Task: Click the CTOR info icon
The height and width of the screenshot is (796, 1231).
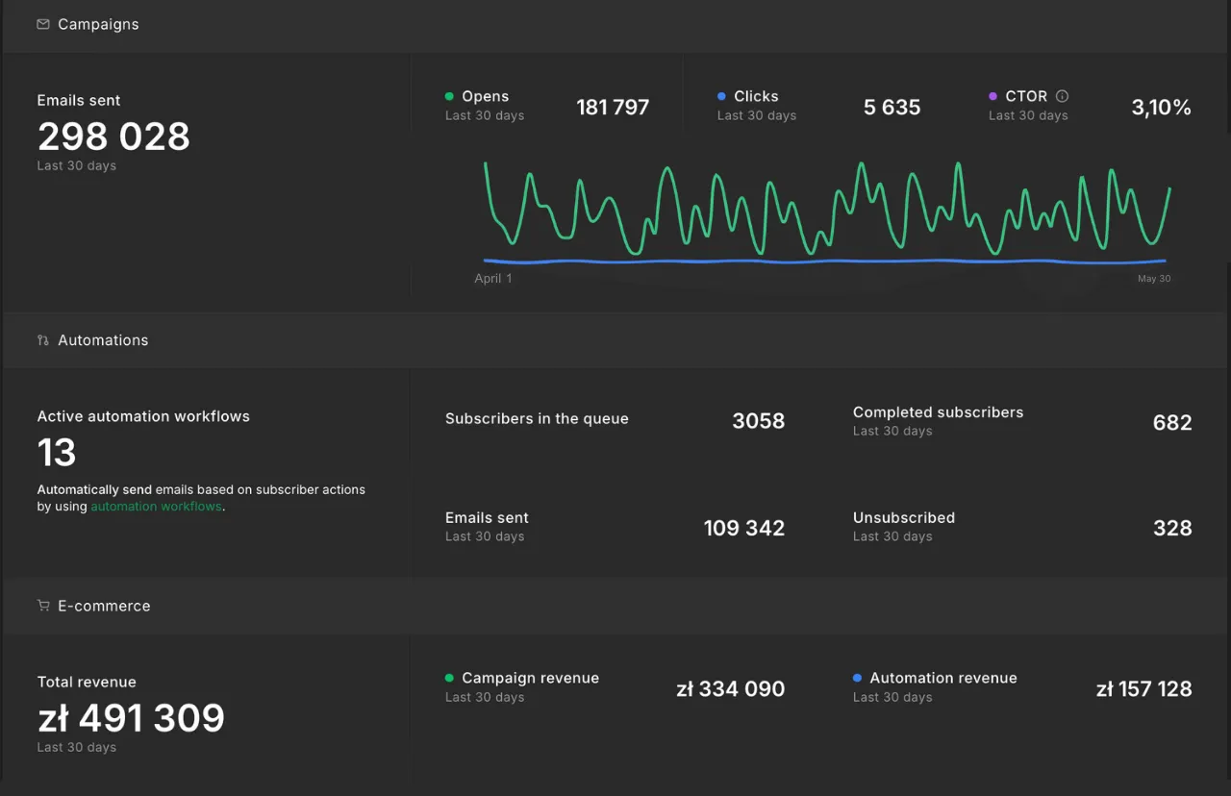Action: pos(1063,96)
